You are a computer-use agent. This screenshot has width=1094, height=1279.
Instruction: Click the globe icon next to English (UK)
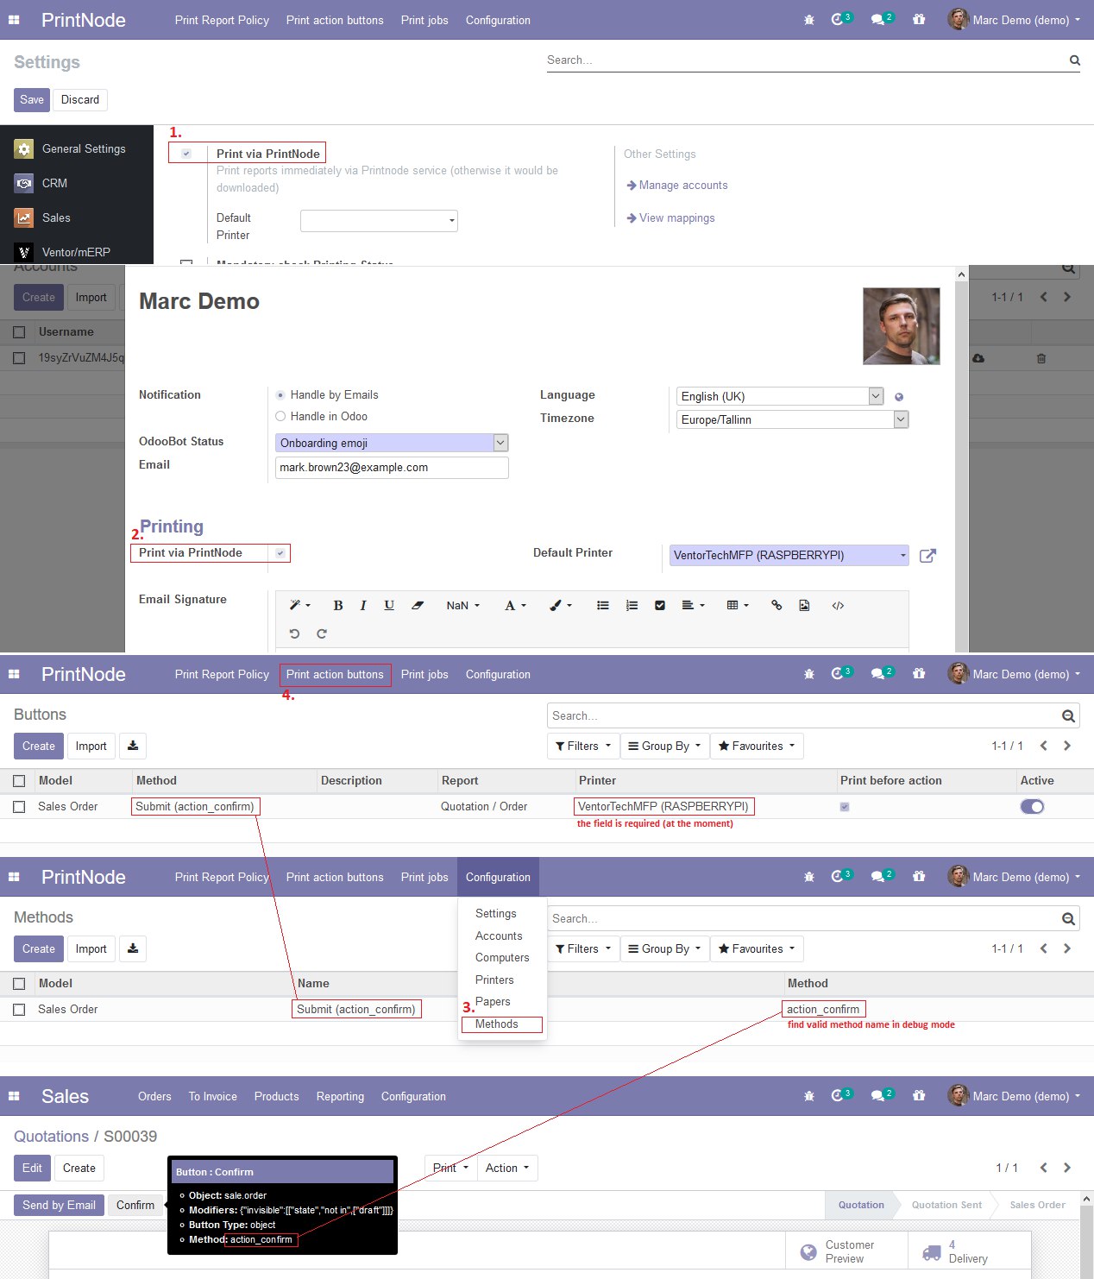899,397
